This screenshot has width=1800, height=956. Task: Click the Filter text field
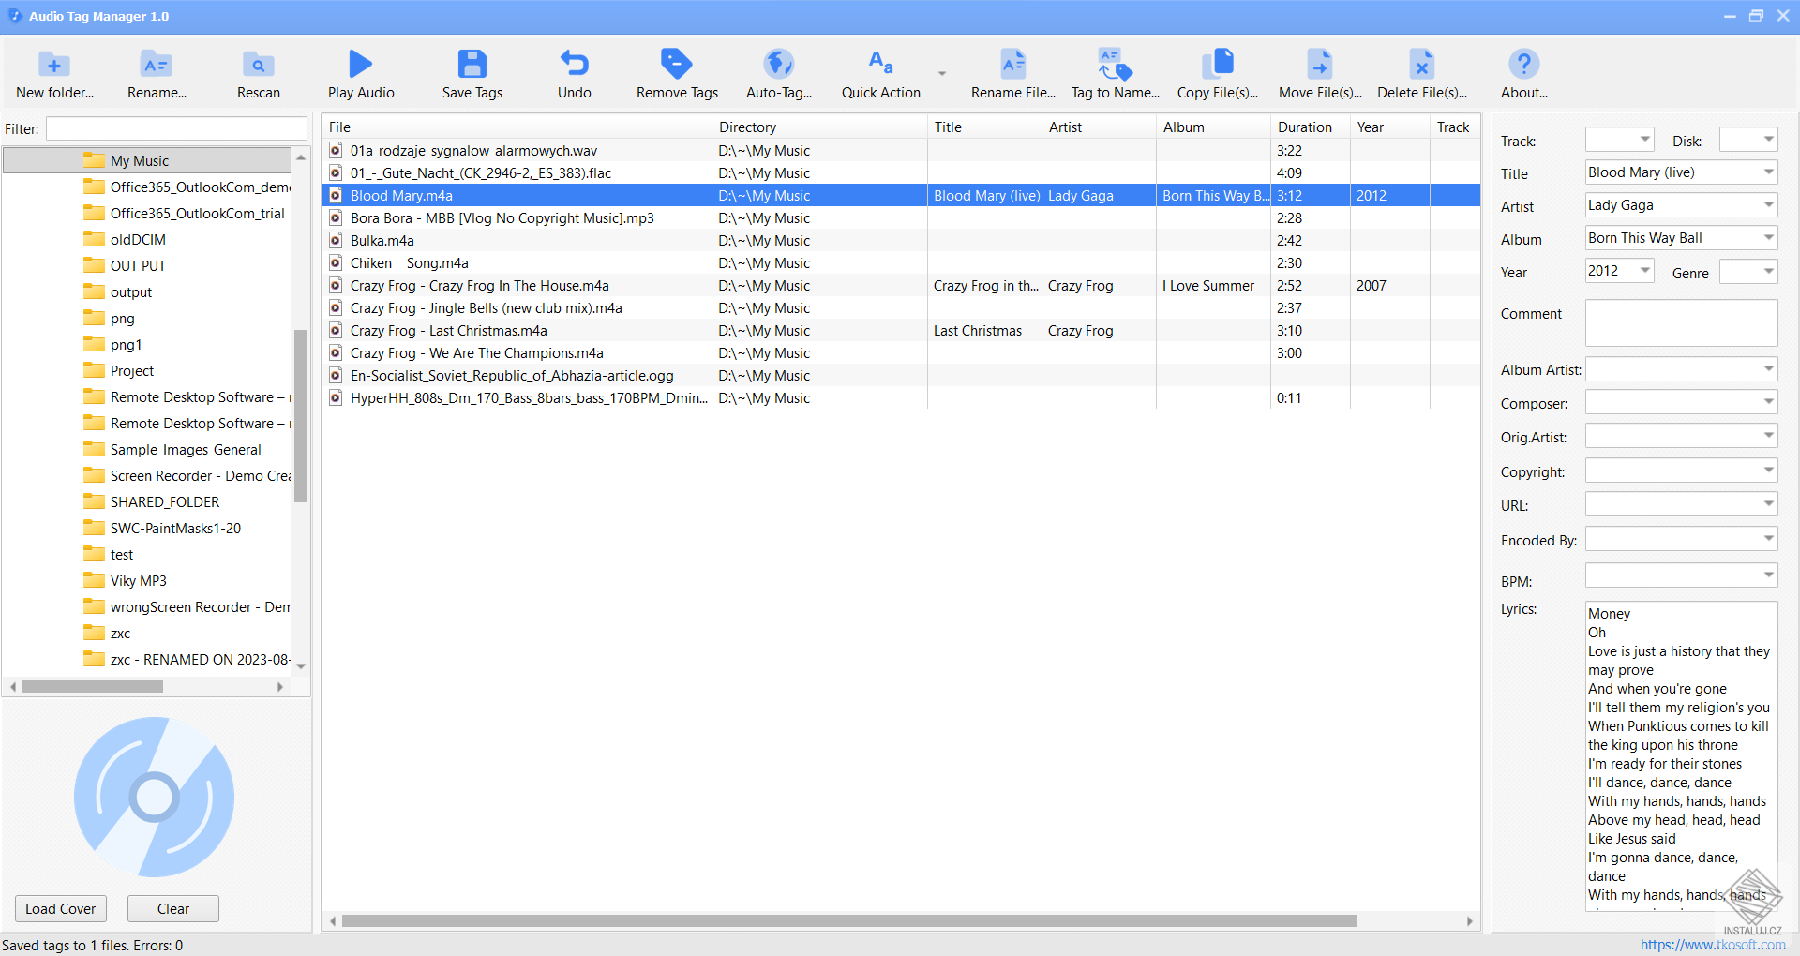tap(176, 128)
